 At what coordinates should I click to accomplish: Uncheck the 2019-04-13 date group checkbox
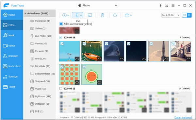pyautogui.click(x=61, y=37)
